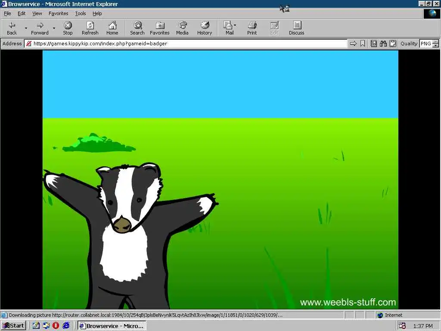Click the IE globe throbber logo

(x=432, y=13)
